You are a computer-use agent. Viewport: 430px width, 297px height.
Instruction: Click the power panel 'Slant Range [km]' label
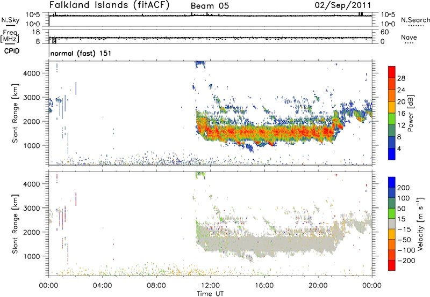(x=15, y=113)
